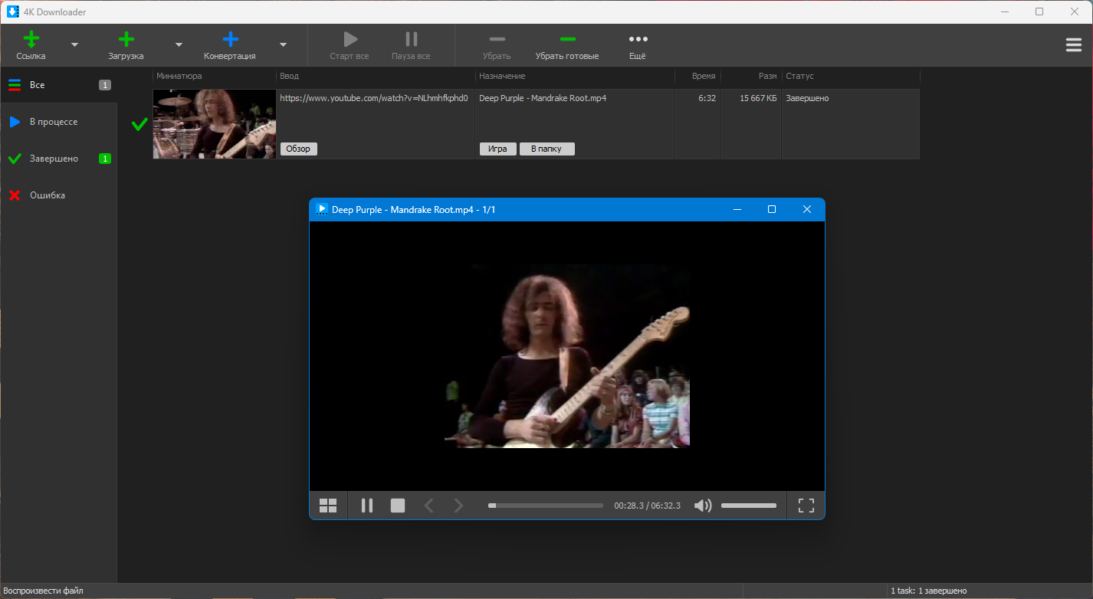Mute the player's speaker icon
The width and height of the screenshot is (1093, 599).
(x=703, y=506)
